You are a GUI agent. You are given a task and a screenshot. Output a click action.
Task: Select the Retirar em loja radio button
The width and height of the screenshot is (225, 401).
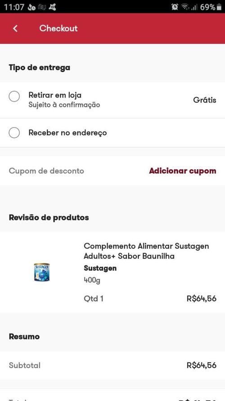click(x=14, y=97)
